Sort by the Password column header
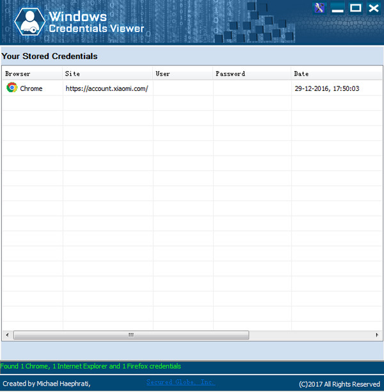This screenshot has height=392, width=384. point(252,74)
